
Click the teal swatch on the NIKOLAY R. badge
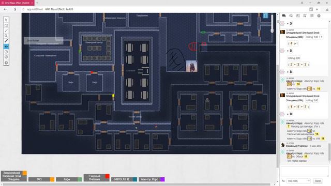coord(134,179)
